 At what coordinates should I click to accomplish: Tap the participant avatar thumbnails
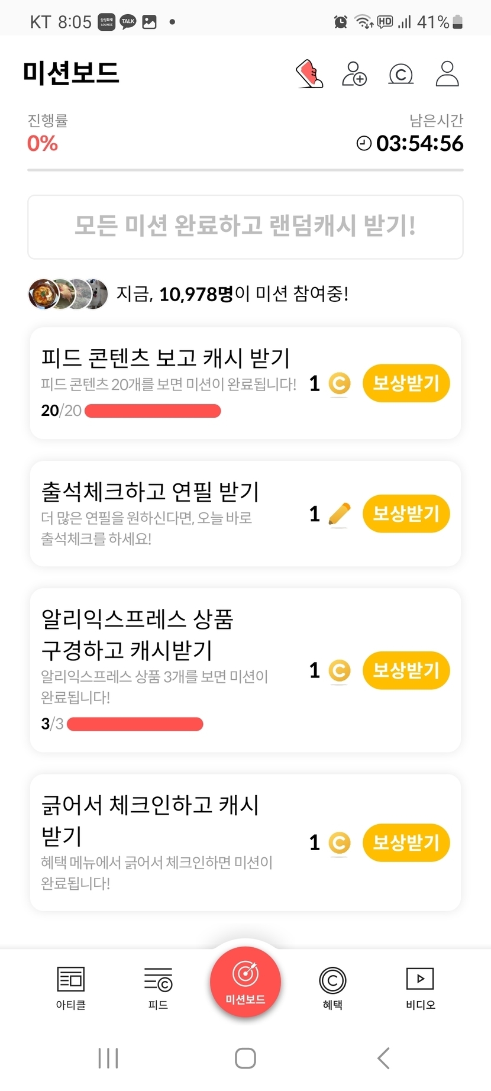(x=68, y=293)
